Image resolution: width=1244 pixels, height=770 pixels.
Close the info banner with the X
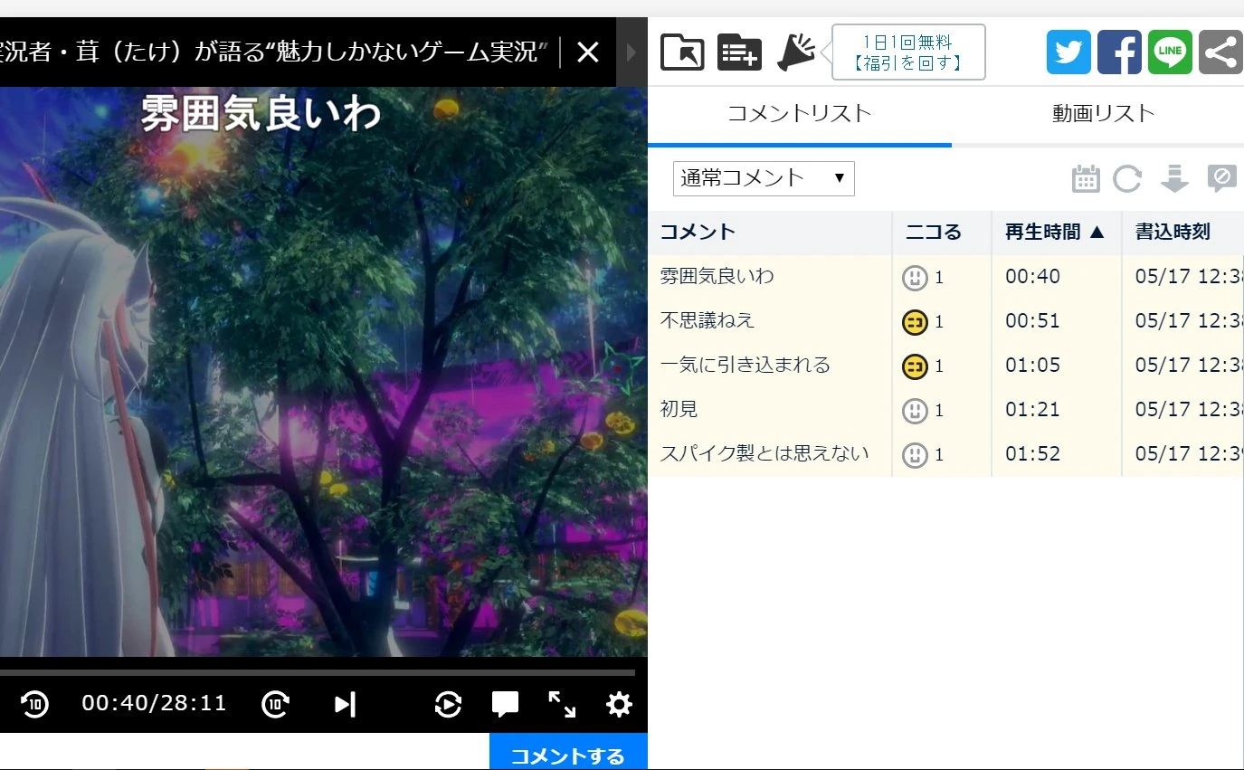pos(588,52)
